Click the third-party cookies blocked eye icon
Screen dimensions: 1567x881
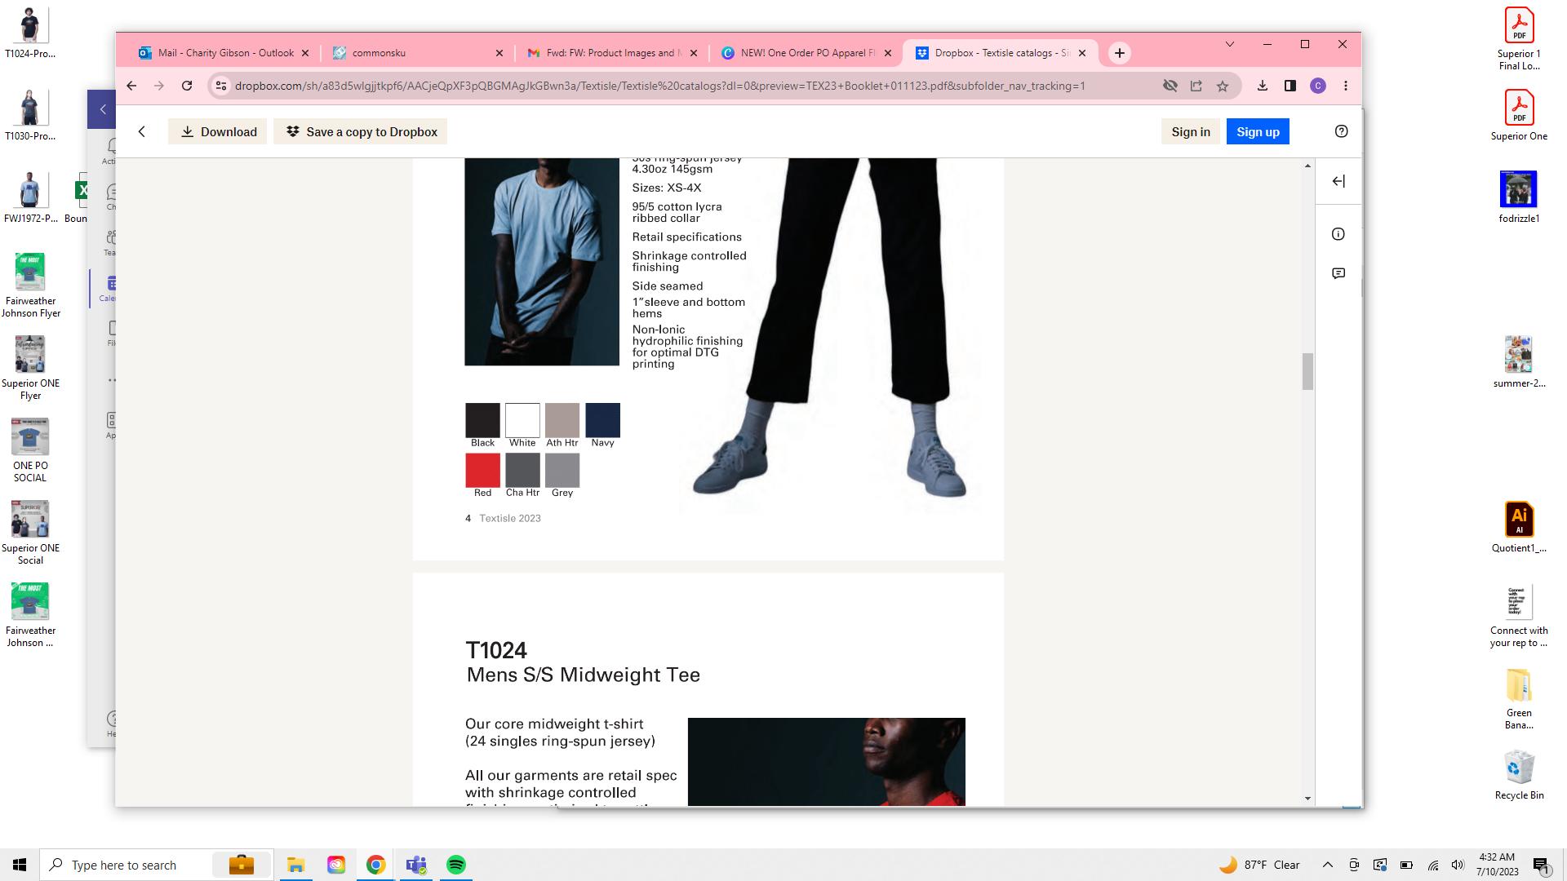1170,86
